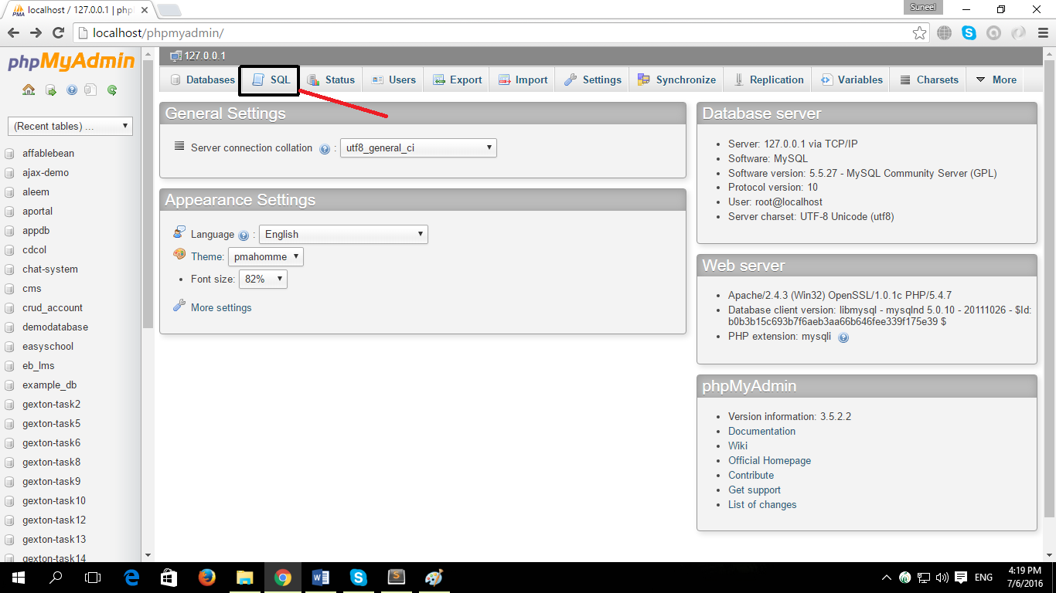Click the browser address bar
Screen dimensions: 1056x593
click(x=309, y=33)
